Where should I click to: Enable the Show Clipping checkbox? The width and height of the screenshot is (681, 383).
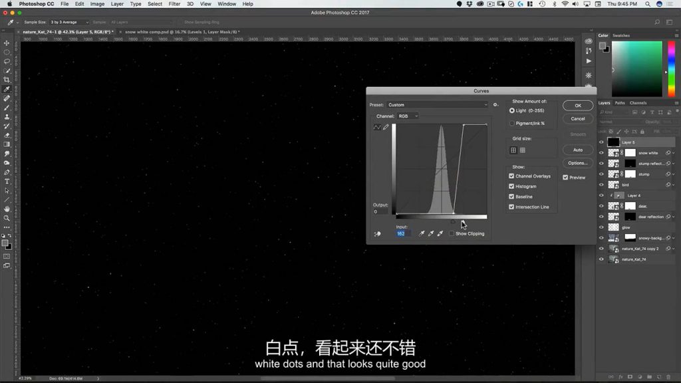pos(452,233)
